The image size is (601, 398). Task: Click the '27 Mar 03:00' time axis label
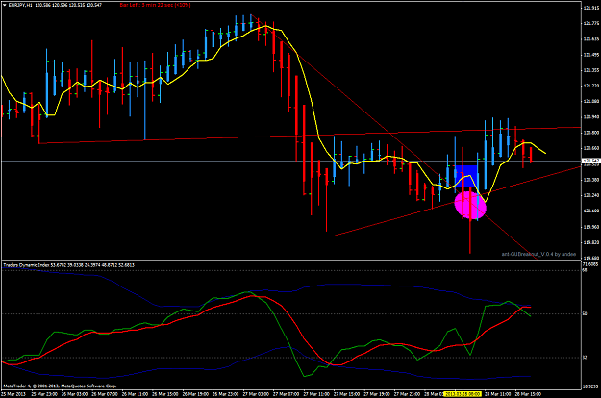[x=256, y=394]
